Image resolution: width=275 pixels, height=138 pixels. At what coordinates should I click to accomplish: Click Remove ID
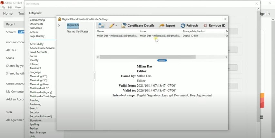(214, 26)
